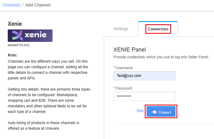The width and height of the screenshot is (214, 139).
Task: Click the 'XENIE Panel' heading
Action: click(x=130, y=50)
